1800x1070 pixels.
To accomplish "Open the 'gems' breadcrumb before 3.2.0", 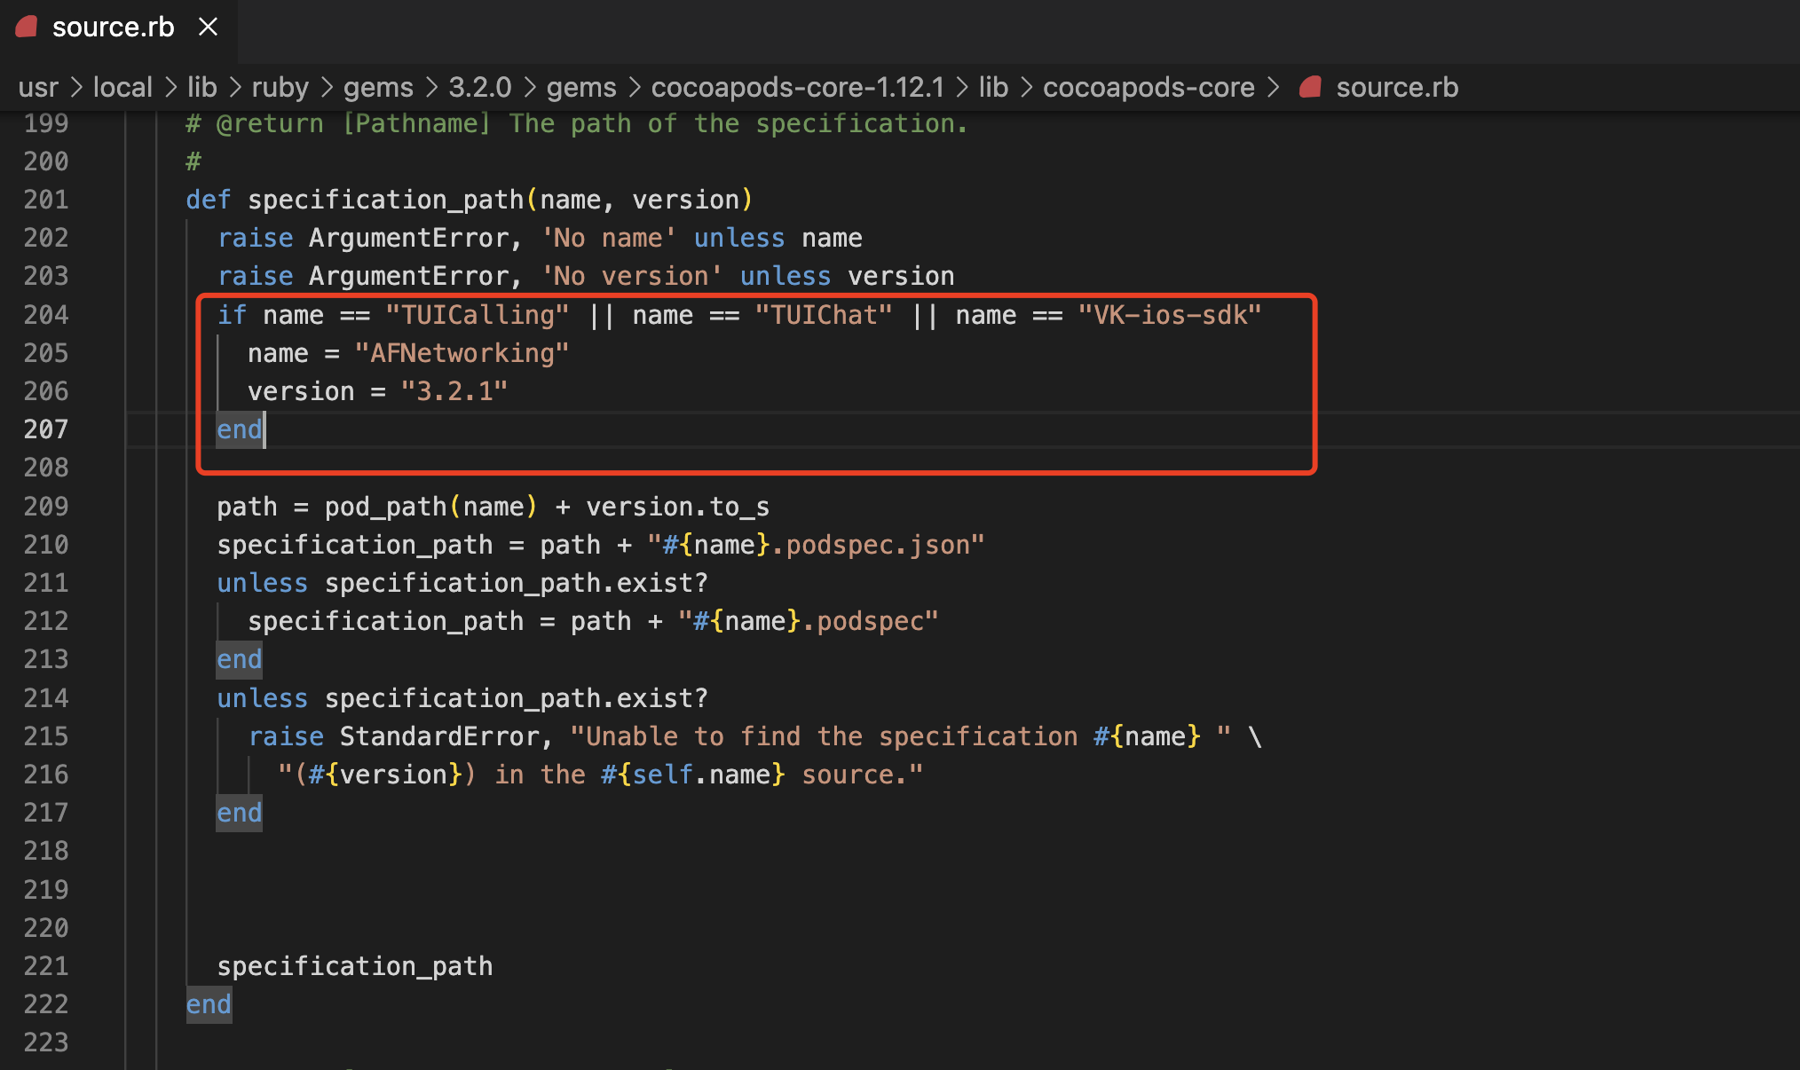I will point(378,87).
